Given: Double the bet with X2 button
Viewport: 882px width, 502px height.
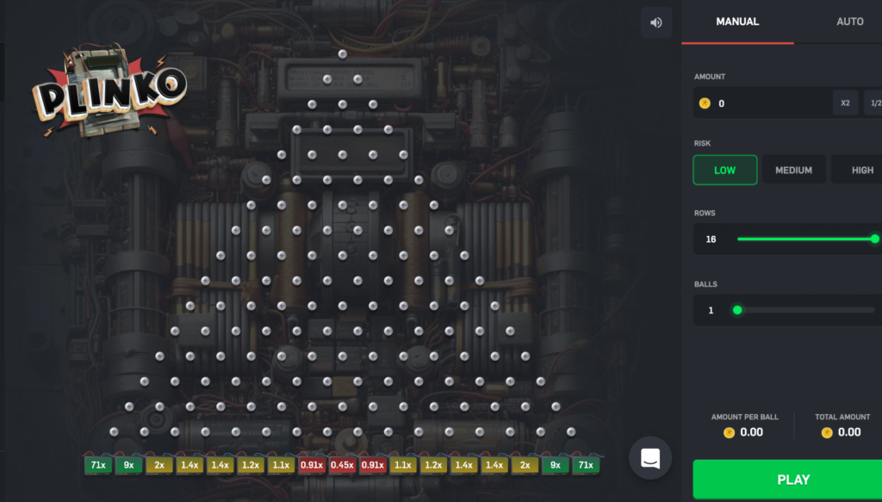Looking at the screenshot, I should pyautogui.click(x=845, y=103).
